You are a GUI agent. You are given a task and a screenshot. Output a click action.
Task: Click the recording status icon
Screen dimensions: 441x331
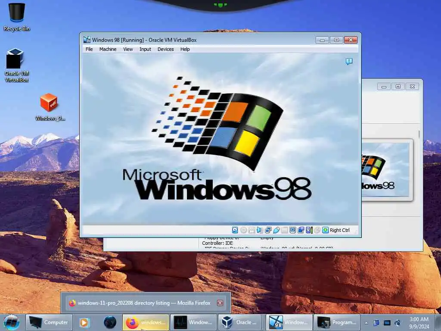(301, 230)
